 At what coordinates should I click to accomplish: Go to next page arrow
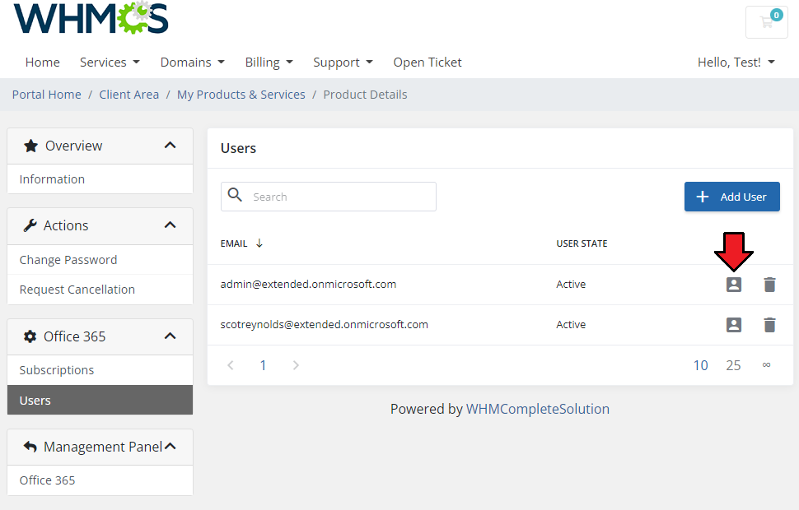(296, 365)
